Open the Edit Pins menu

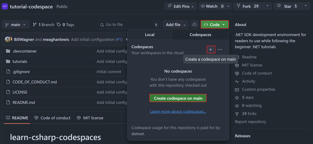point(181,6)
